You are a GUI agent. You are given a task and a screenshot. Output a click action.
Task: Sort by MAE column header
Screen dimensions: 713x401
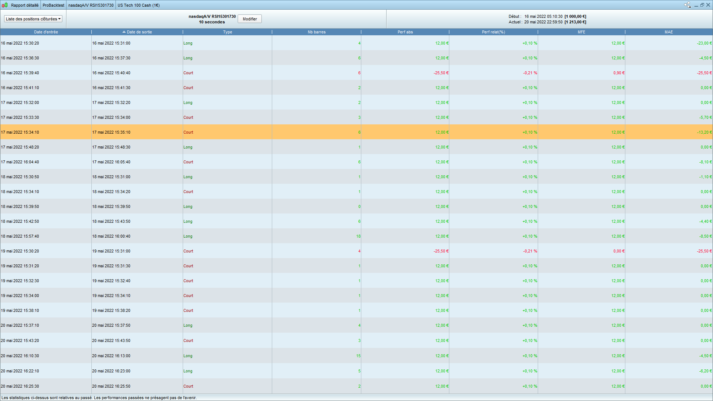pos(668,32)
